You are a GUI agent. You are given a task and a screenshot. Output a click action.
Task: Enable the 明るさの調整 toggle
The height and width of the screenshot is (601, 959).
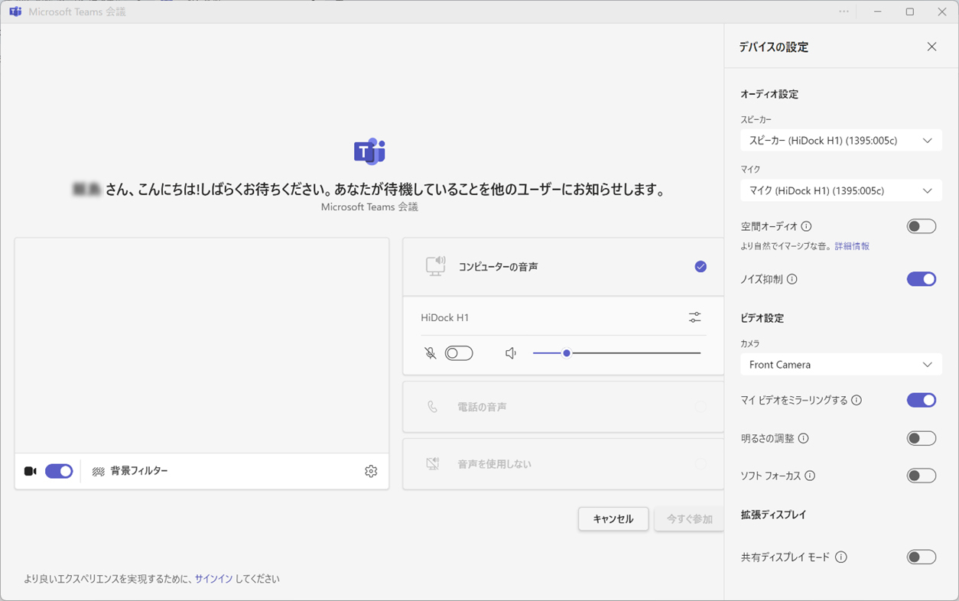click(922, 438)
